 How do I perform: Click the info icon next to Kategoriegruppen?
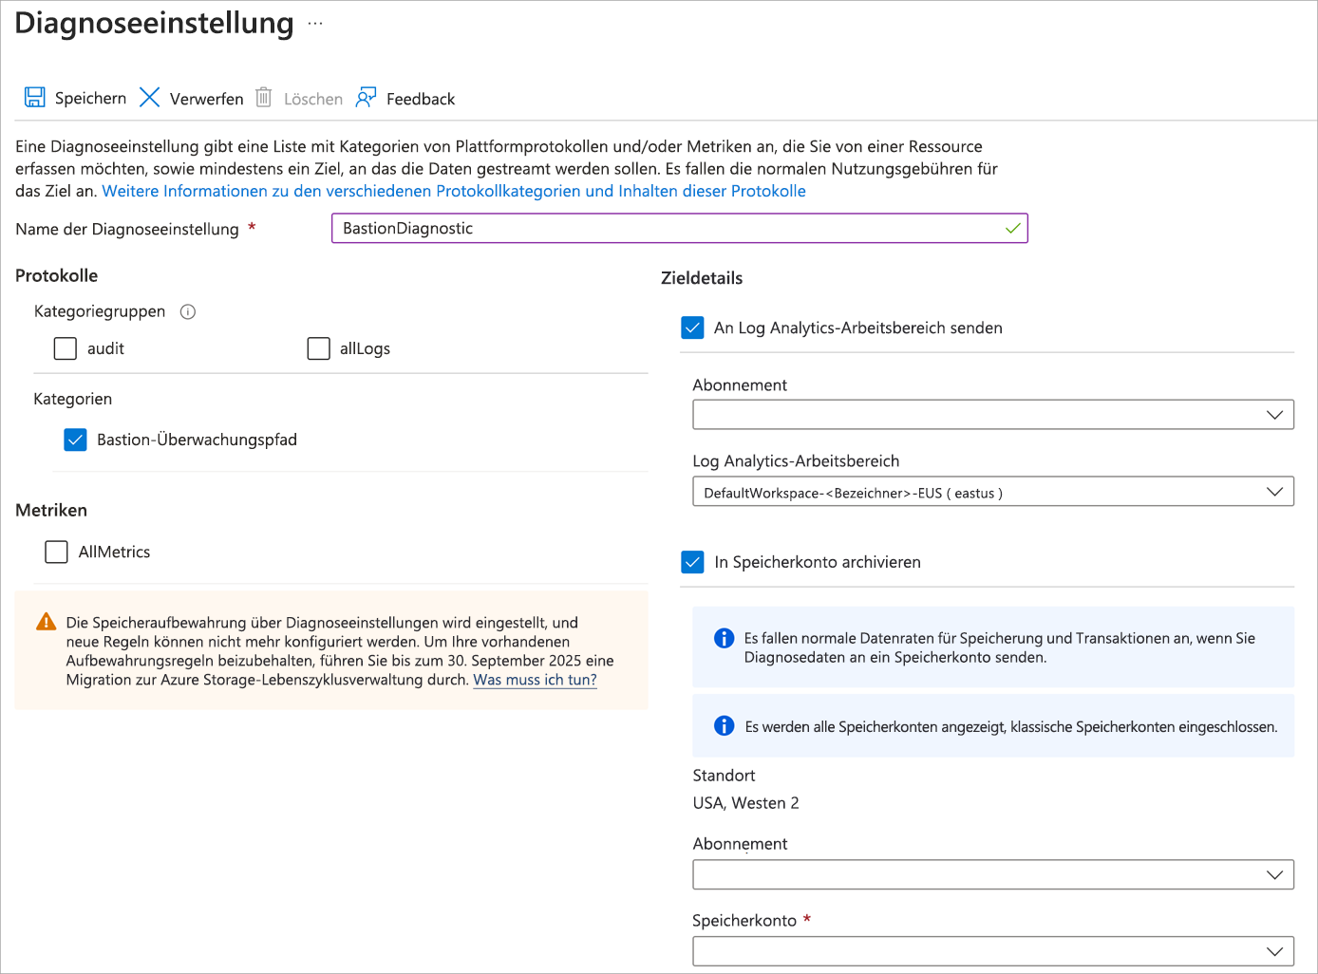coord(188,312)
